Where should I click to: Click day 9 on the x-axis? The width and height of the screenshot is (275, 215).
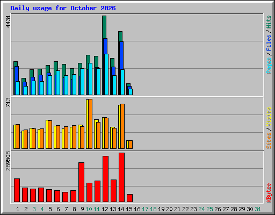82,209
